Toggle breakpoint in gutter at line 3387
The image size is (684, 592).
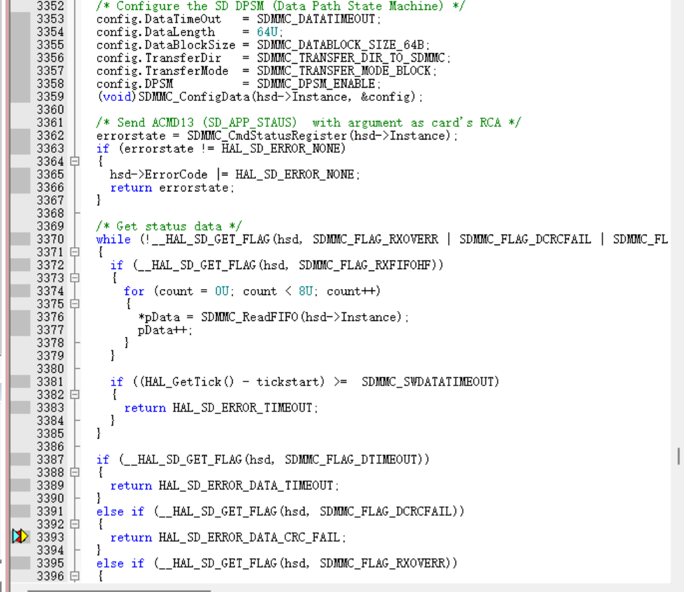coord(20,459)
